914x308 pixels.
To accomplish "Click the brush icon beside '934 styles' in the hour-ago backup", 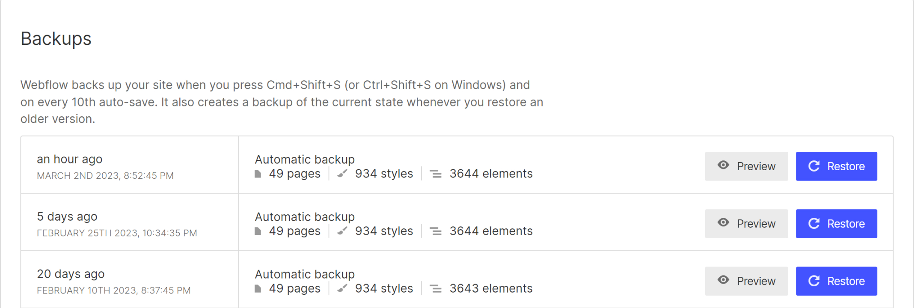I will tap(341, 174).
